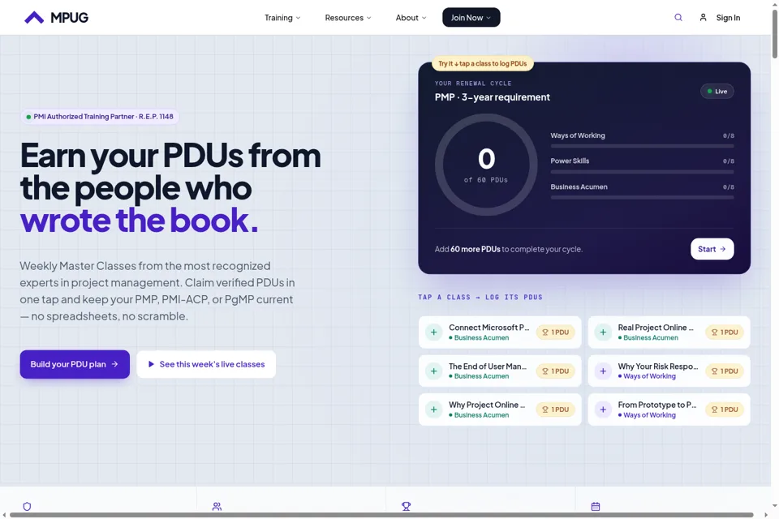Click Why Your Risk Respo... class title
Image resolution: width=779 pixels, height=519 pixels.
[x=658, y=366]
